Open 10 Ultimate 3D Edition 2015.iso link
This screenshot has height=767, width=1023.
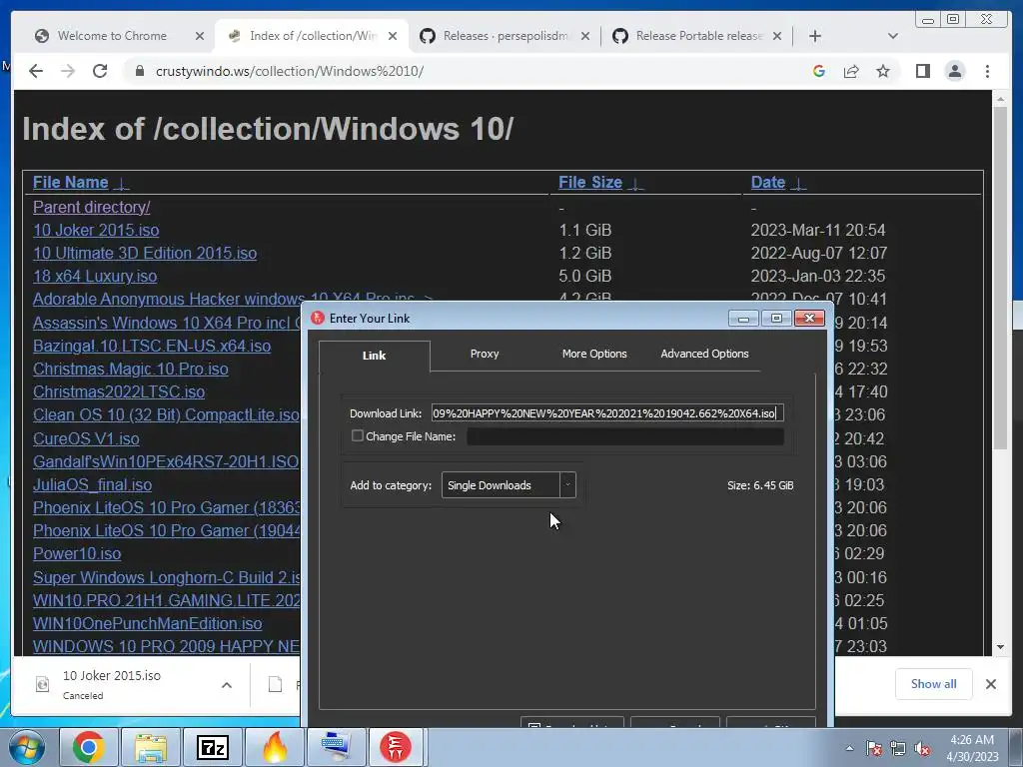tap(145, 253)
